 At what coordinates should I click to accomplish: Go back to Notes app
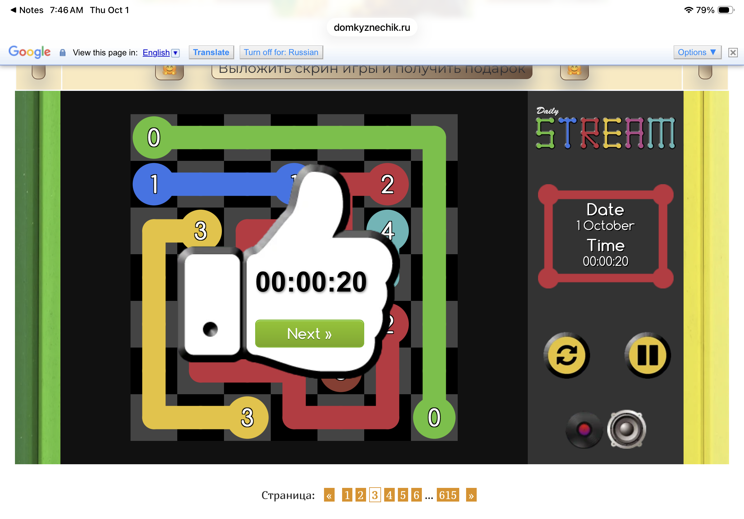pos(27,10)
